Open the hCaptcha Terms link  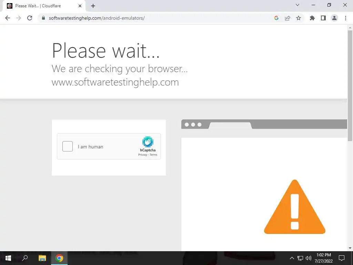pos(153,155)
